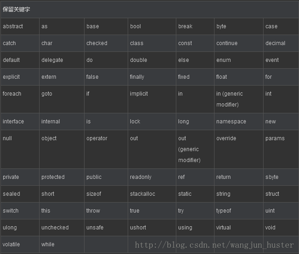Select the 'delegate' keyword cell
299x254 pixels.
62,60
